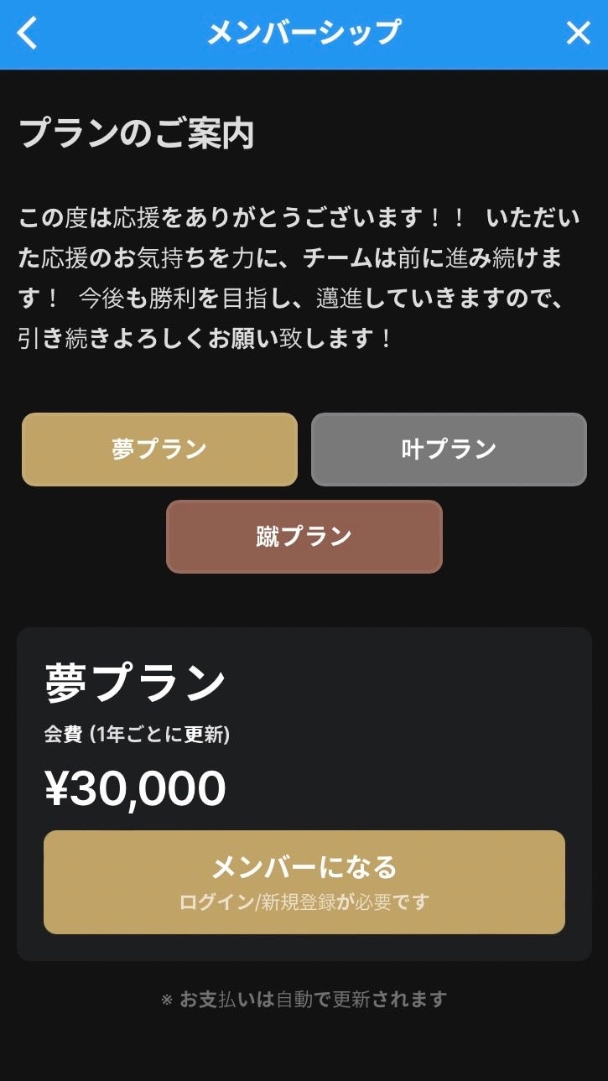Image resolution: width=608 pixels, height=1081 pixels.
Task: Tap the ログイン/新規登録が必要です subtext
Action: coord(304,902)
